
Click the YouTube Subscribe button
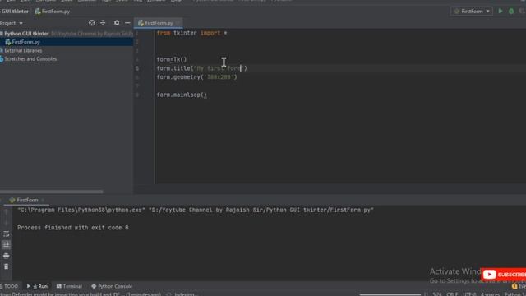pyautogui.click(x=504, y=274)
